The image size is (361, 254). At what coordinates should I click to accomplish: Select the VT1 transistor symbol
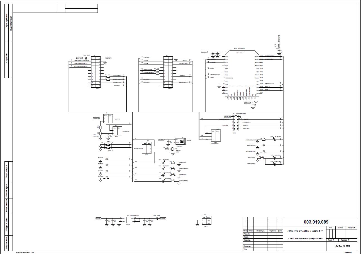coord(173,149)
